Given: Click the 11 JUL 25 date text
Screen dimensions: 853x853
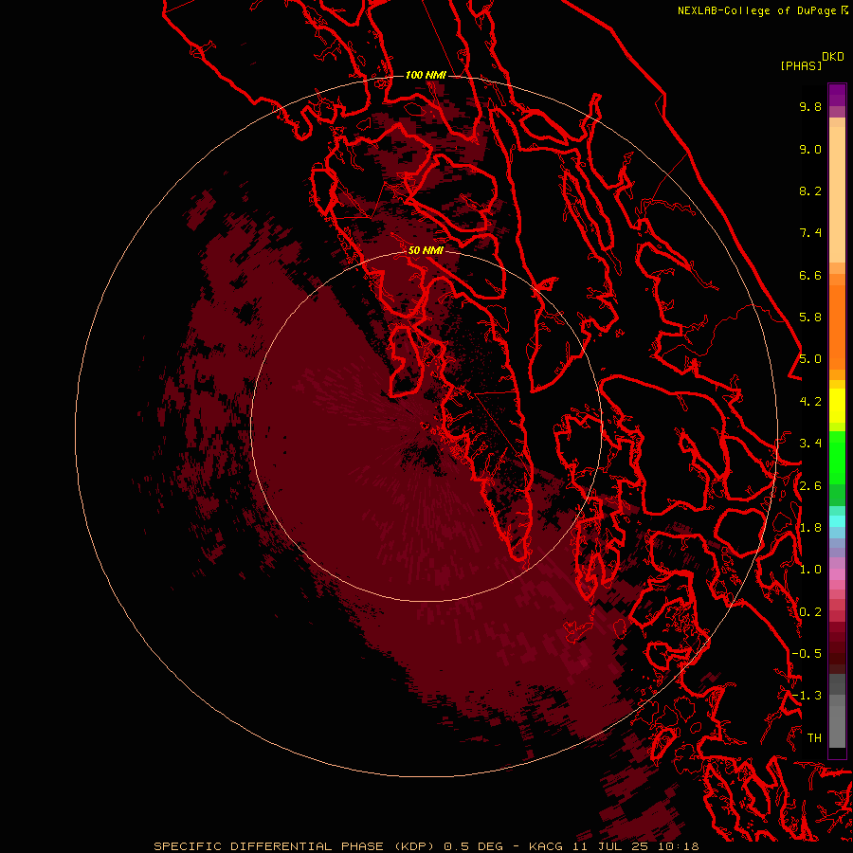Looking at the screenshot, I should [612, 846].
